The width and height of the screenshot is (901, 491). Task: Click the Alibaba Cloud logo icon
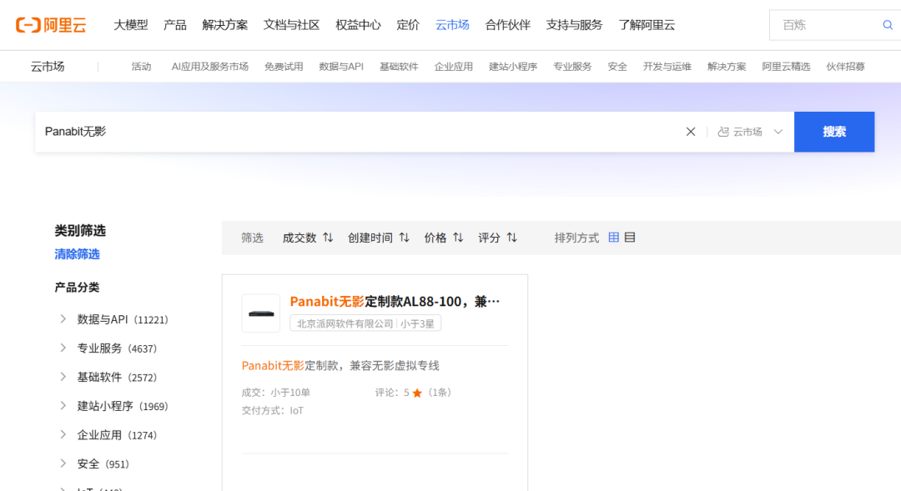(28, 24)
